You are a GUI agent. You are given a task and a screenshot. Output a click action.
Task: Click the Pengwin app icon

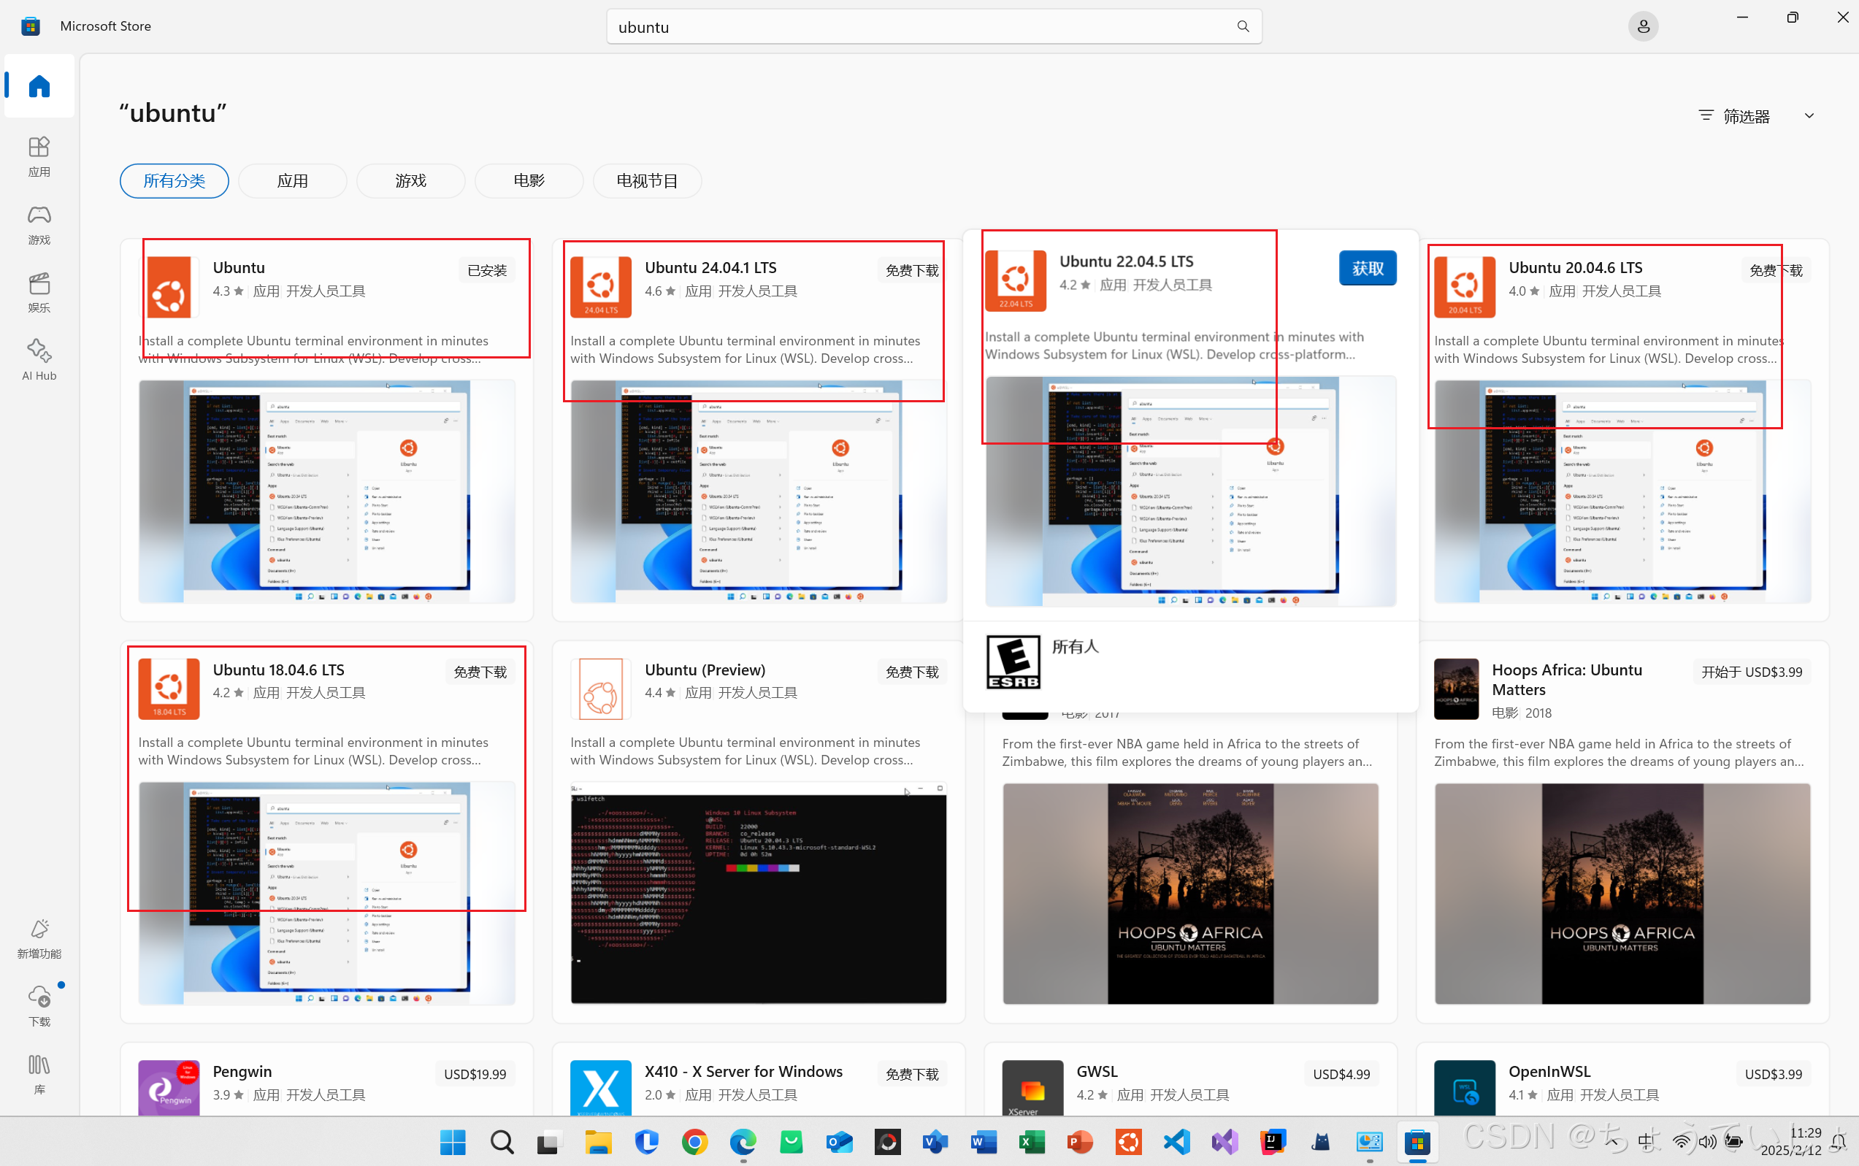point(169,1088)
